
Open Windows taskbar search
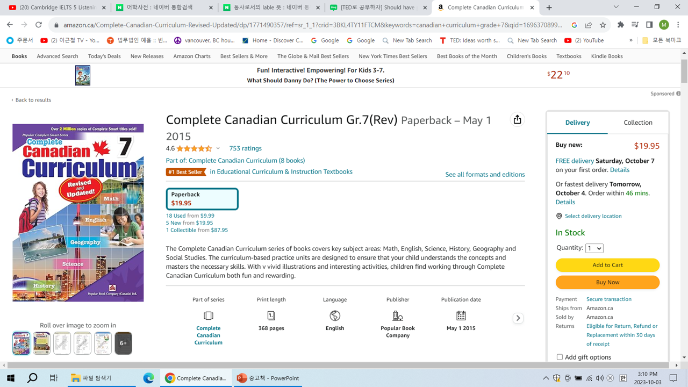coord(32,378)
